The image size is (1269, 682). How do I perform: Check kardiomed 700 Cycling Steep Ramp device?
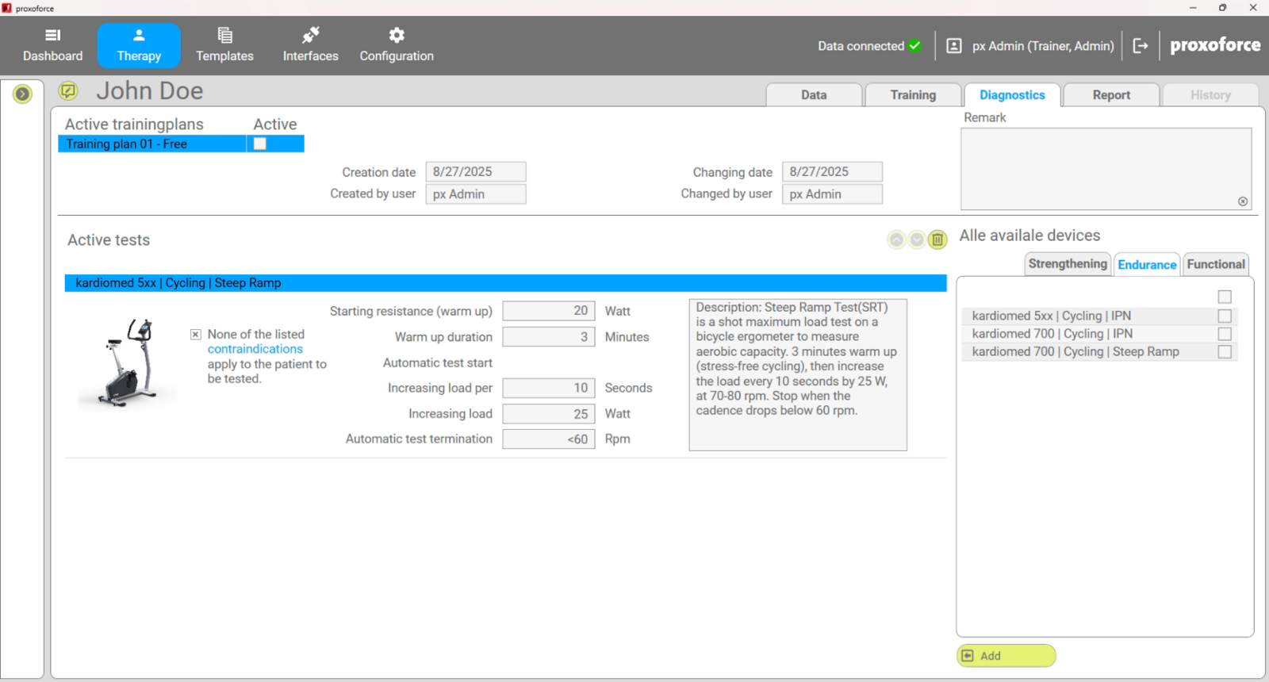coord(1225,352)
